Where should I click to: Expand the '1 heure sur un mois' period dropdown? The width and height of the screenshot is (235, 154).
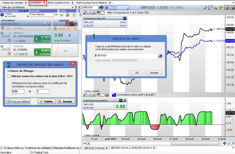[x=28, y=16]
